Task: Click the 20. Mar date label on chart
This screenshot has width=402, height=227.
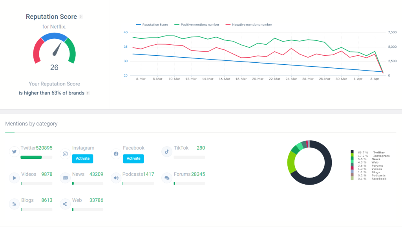Action: tap(258, 79)
